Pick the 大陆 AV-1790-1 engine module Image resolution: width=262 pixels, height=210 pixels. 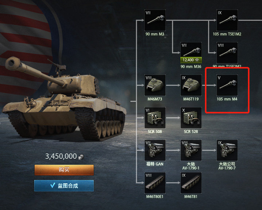191,150
